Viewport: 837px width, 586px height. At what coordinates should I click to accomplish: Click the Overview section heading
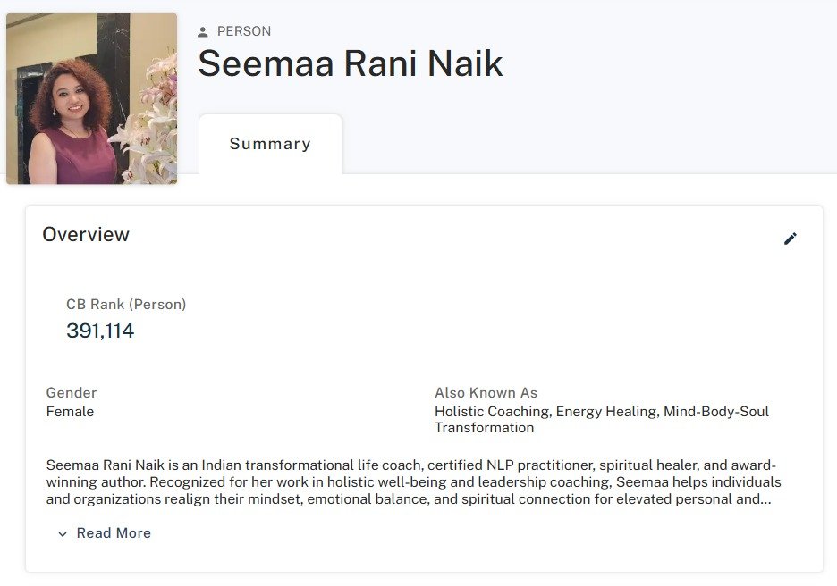coord(87,234)
